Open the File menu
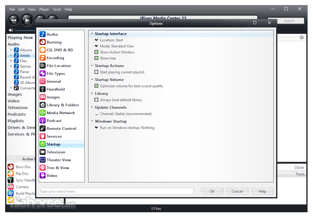This screenshot has height=218, width=313. tap(12, 9)
